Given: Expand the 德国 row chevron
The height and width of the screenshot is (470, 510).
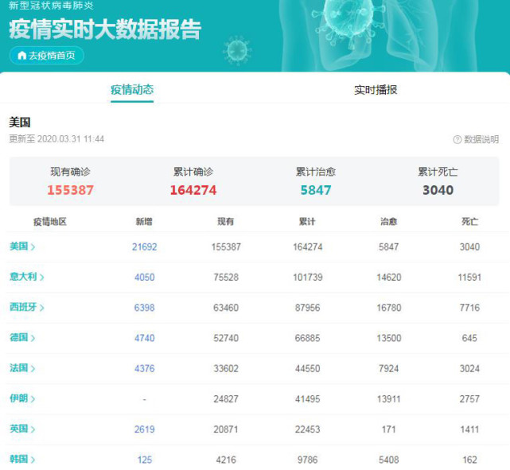Looking at the screenshot, I should point(33,338).
